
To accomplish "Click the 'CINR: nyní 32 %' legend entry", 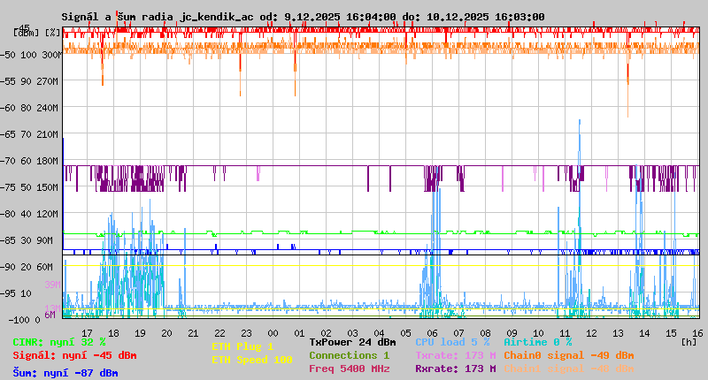I will pyautogui.click(x=59, y=342).
